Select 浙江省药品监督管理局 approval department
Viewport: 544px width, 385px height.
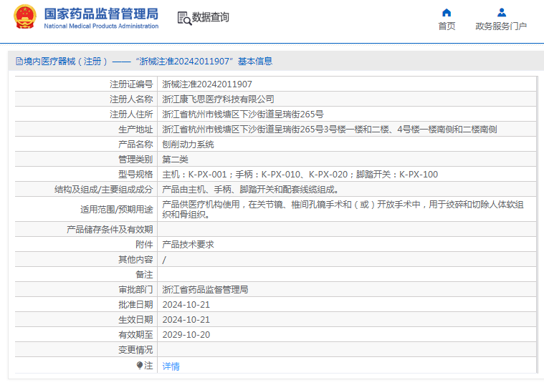click(x=206, y=290)
